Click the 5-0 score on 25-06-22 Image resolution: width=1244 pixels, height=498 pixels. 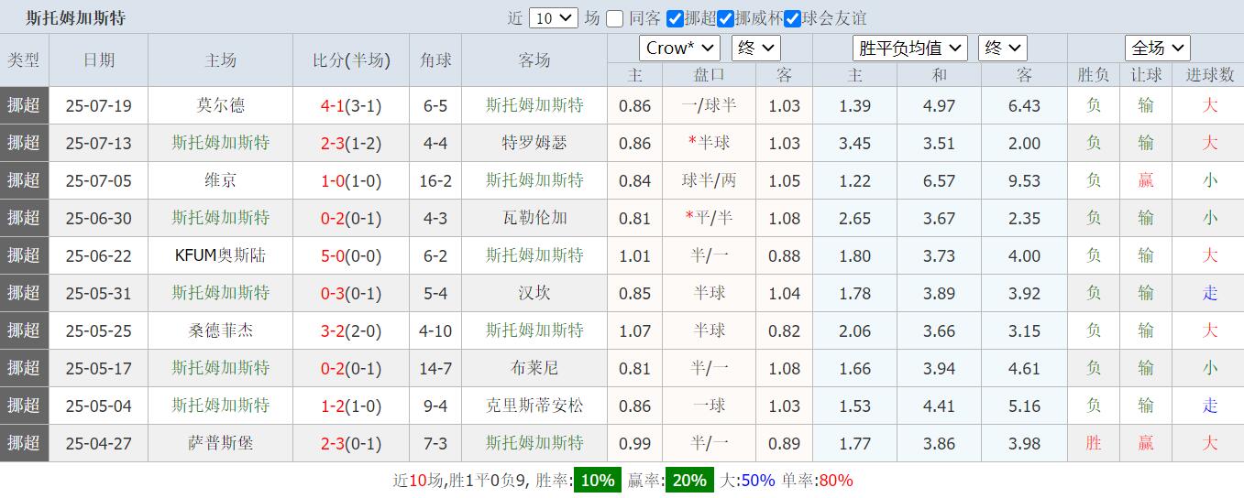coord(332,255)
